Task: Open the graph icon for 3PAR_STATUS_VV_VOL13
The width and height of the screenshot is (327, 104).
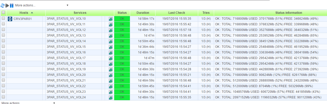Action: coord(111,36)
